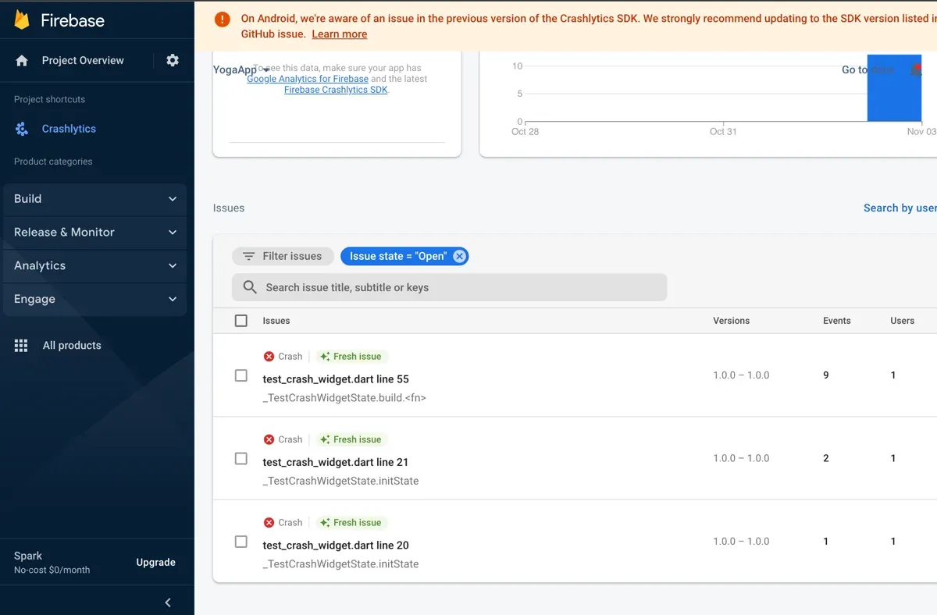This screenshot has width=937, height=615.
Task: Check the box for line 20 issue
Action: (x=241, y=542)
